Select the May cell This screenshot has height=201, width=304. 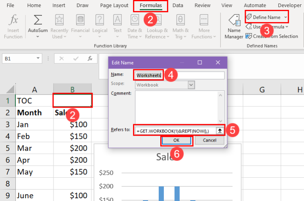click(x=34, y=172)
